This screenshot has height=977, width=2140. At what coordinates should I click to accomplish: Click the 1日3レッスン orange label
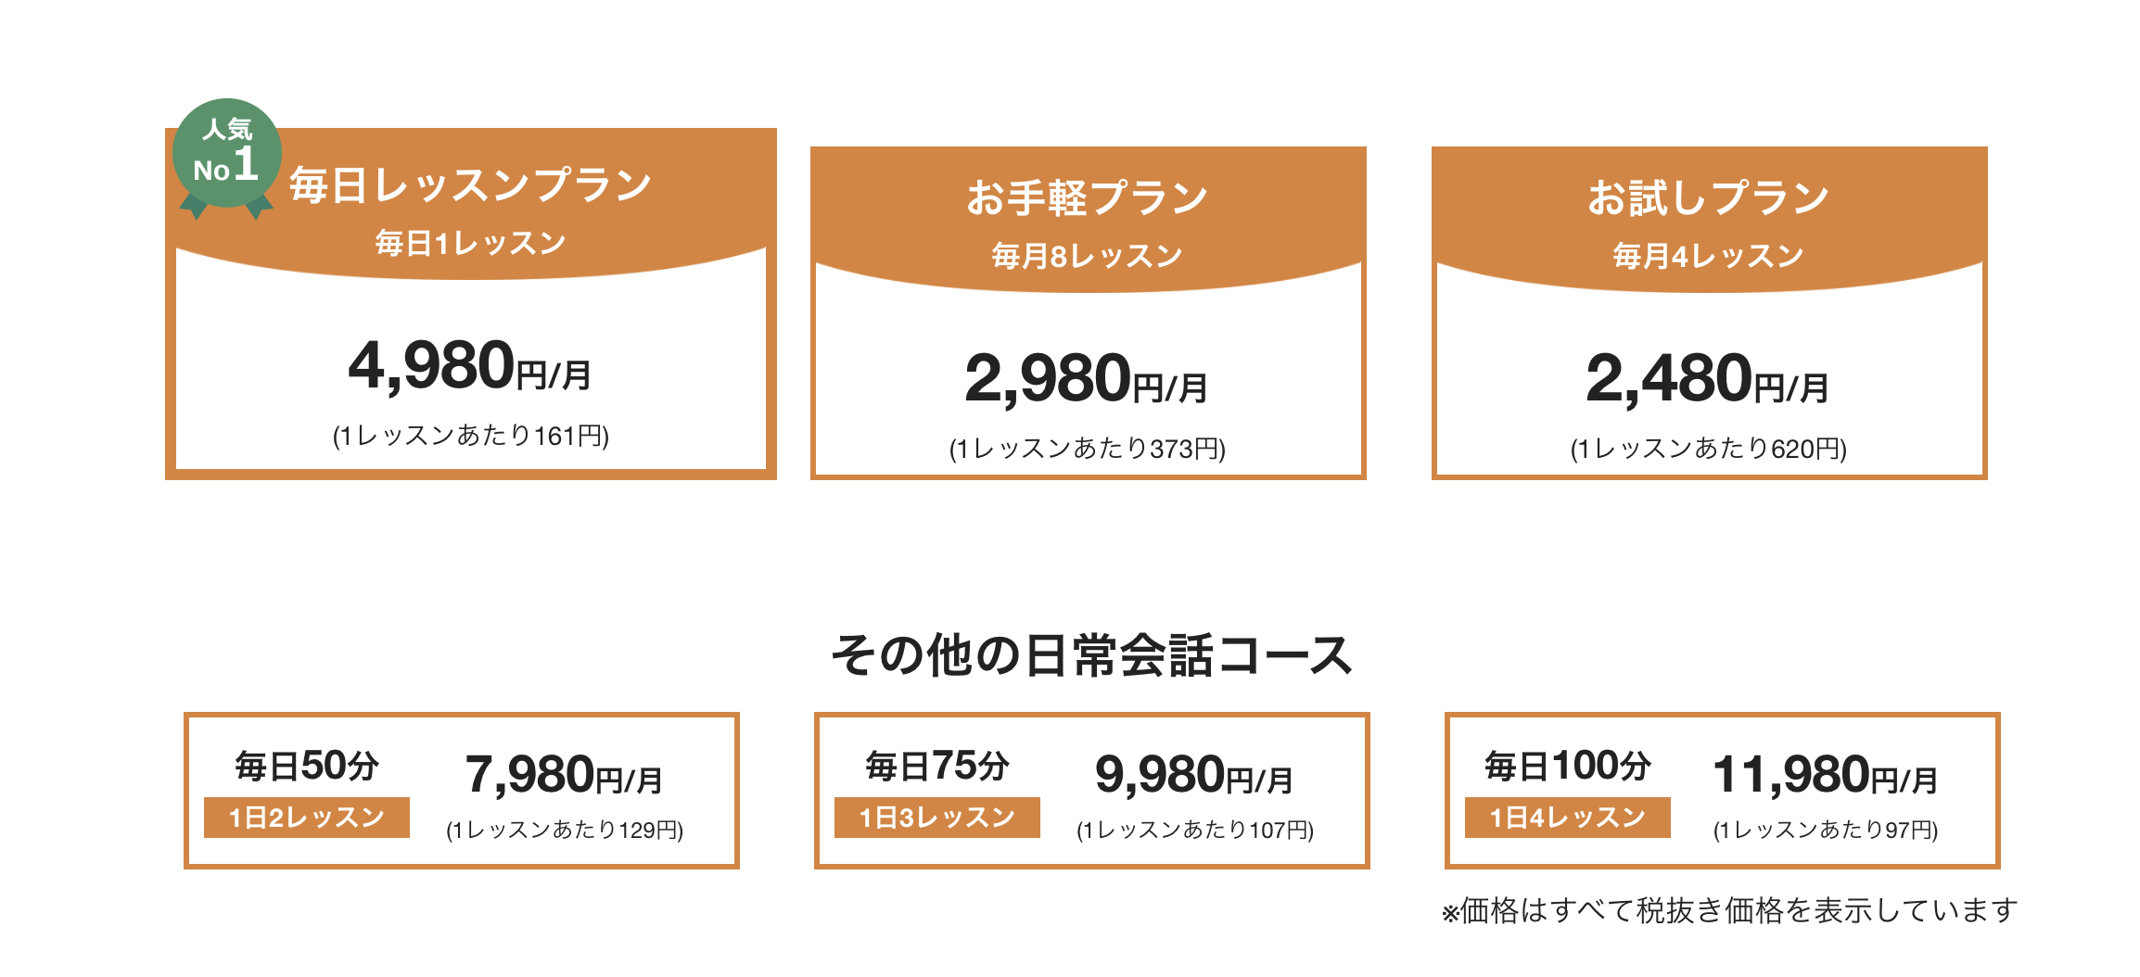tap(937, 818)
